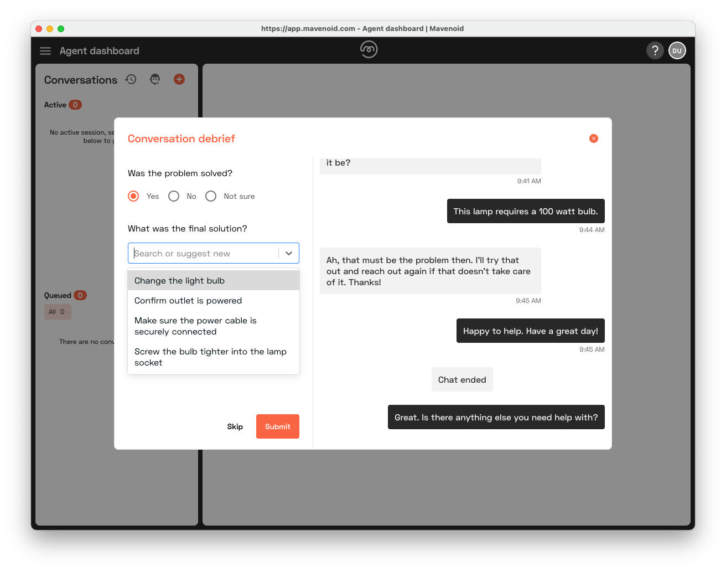The image size is (726, 571).
Task: Open the hamburger navigation menu
Action: click(x=45, y=51)
